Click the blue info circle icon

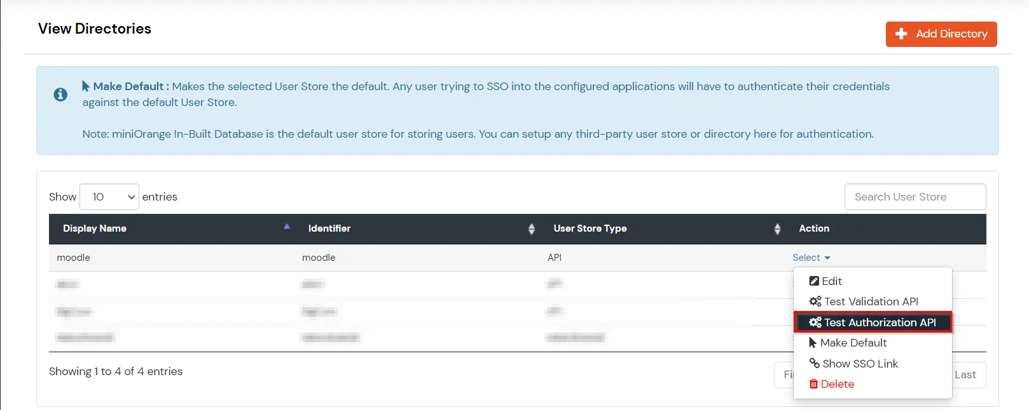click(60, 95)
